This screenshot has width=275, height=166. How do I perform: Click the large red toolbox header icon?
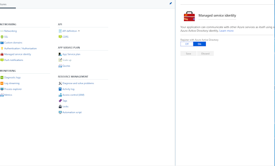point(189,16)
